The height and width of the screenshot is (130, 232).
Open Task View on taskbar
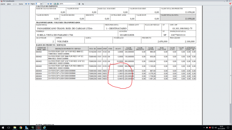pos(9,128)
